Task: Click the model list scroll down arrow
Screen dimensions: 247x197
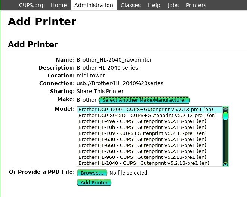Action: click(x=226, y=164)
